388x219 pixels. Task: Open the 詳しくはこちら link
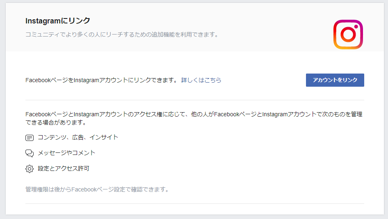(201, 80)
